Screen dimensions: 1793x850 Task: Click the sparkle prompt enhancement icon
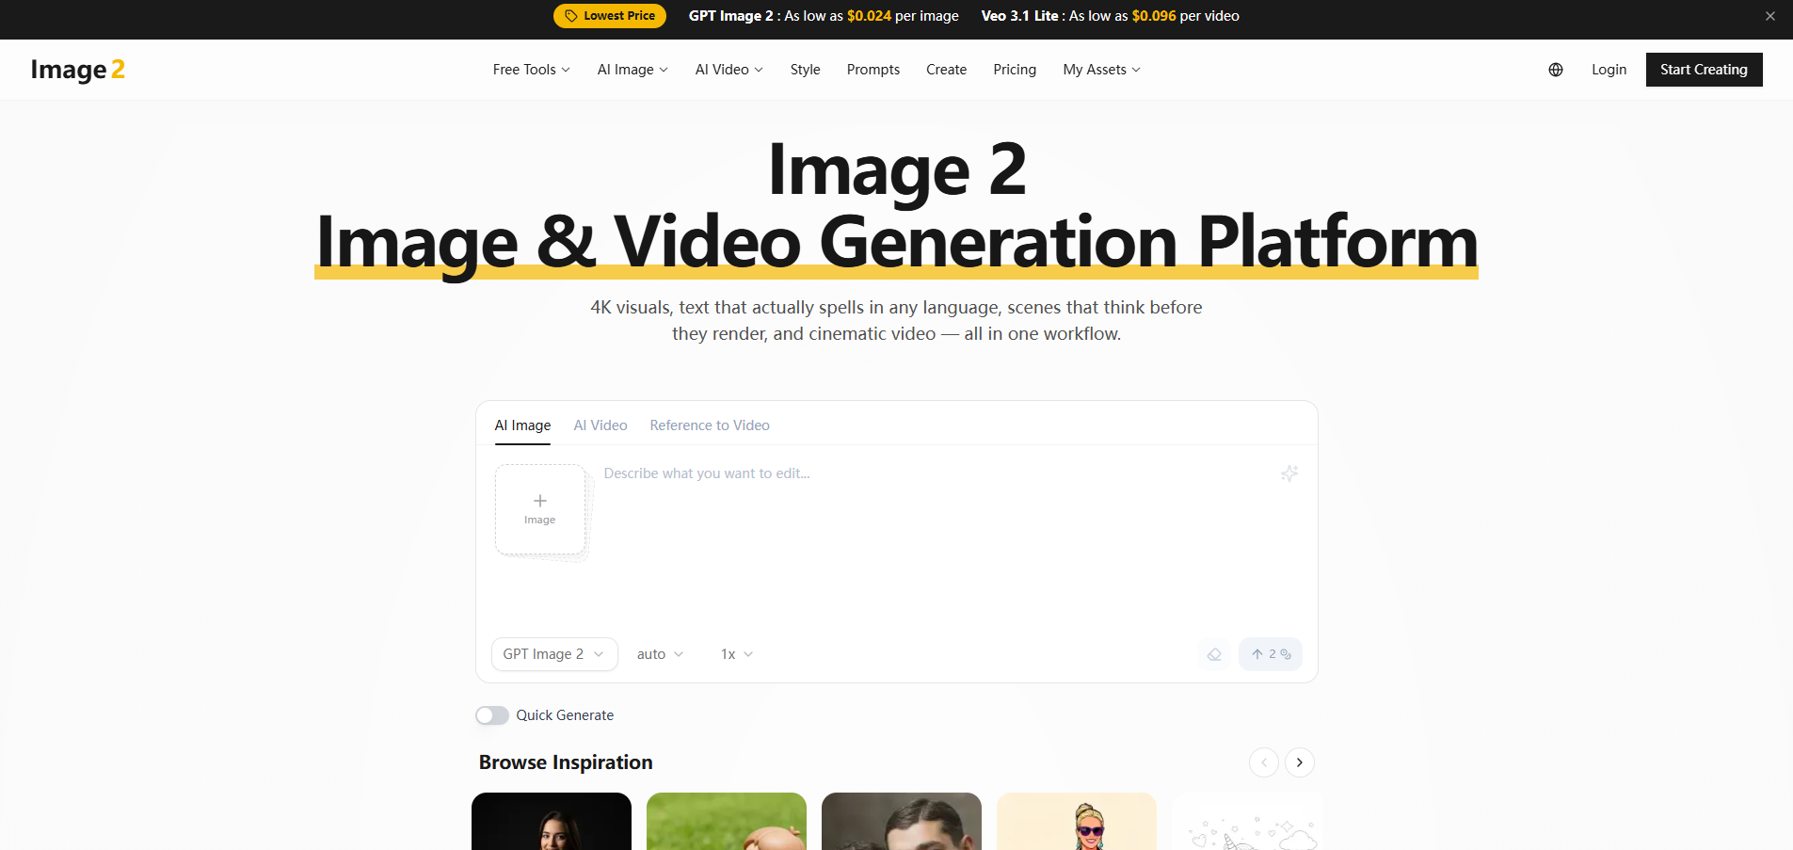(1289, 473)
